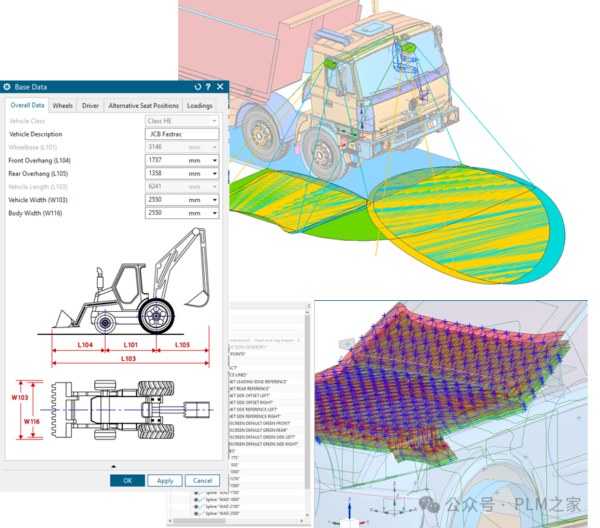This screenshot has width=600, height=528.
Task: Switch to the Overall Data tab
Action: (27, 105)
